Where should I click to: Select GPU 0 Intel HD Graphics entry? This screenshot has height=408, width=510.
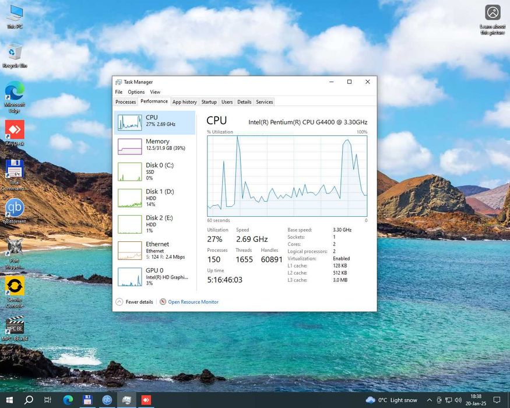coord(155,276)
